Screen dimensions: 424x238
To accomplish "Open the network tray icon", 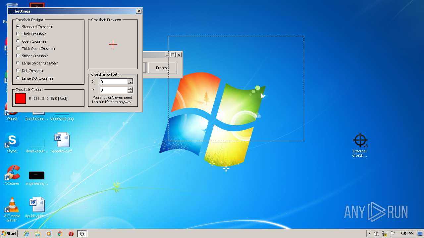I will pos(385,234).
